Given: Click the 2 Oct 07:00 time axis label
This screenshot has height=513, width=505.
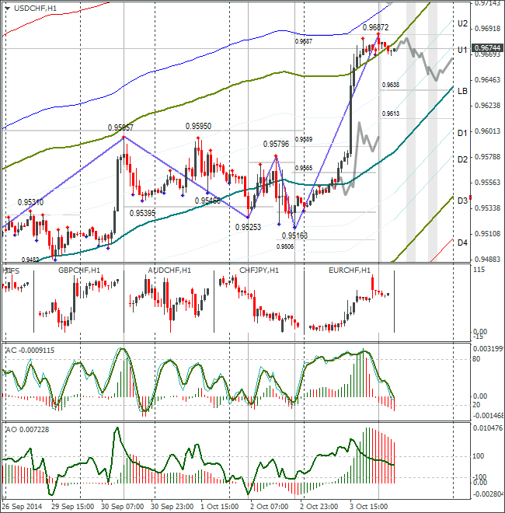Looking at the screenshot, I should tap(270, 507).
